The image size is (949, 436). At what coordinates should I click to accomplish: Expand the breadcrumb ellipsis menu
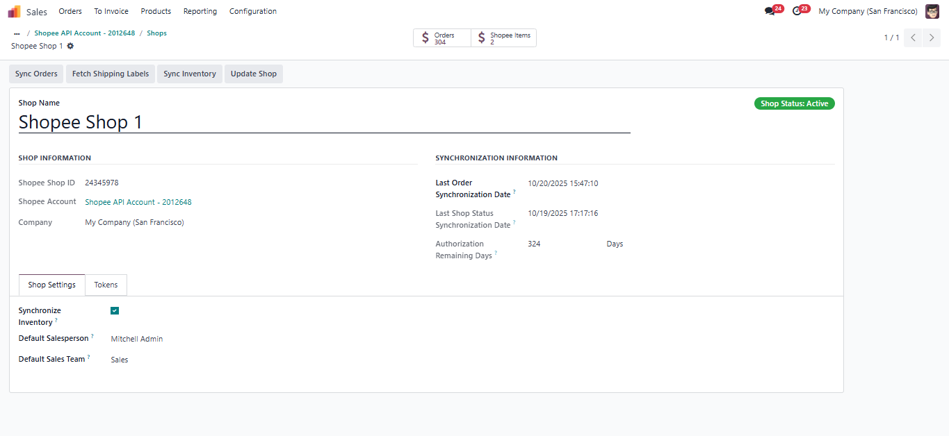click(17, 33)
